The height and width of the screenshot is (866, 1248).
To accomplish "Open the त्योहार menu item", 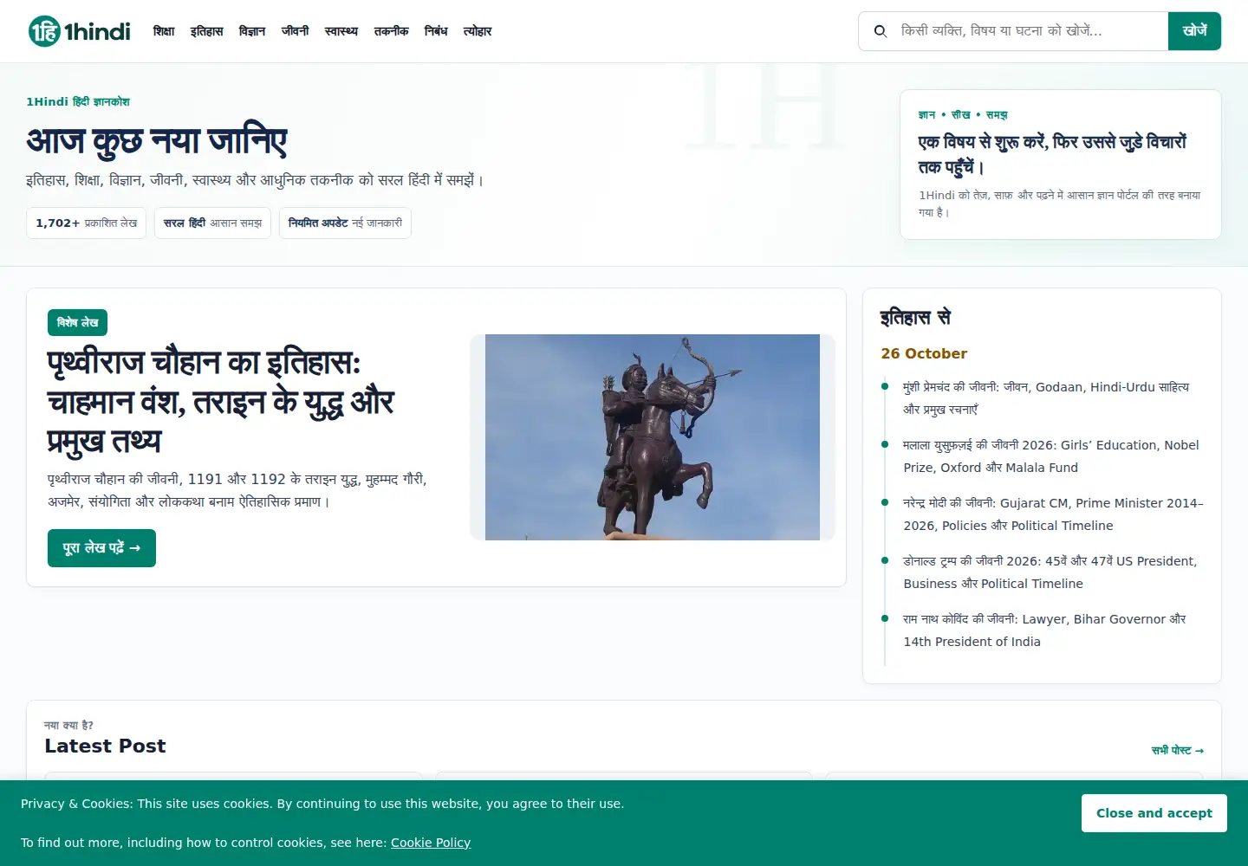I will [478, 31].
